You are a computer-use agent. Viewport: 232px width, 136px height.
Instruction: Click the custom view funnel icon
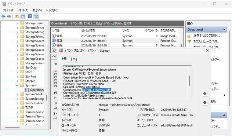pos(189,41)
